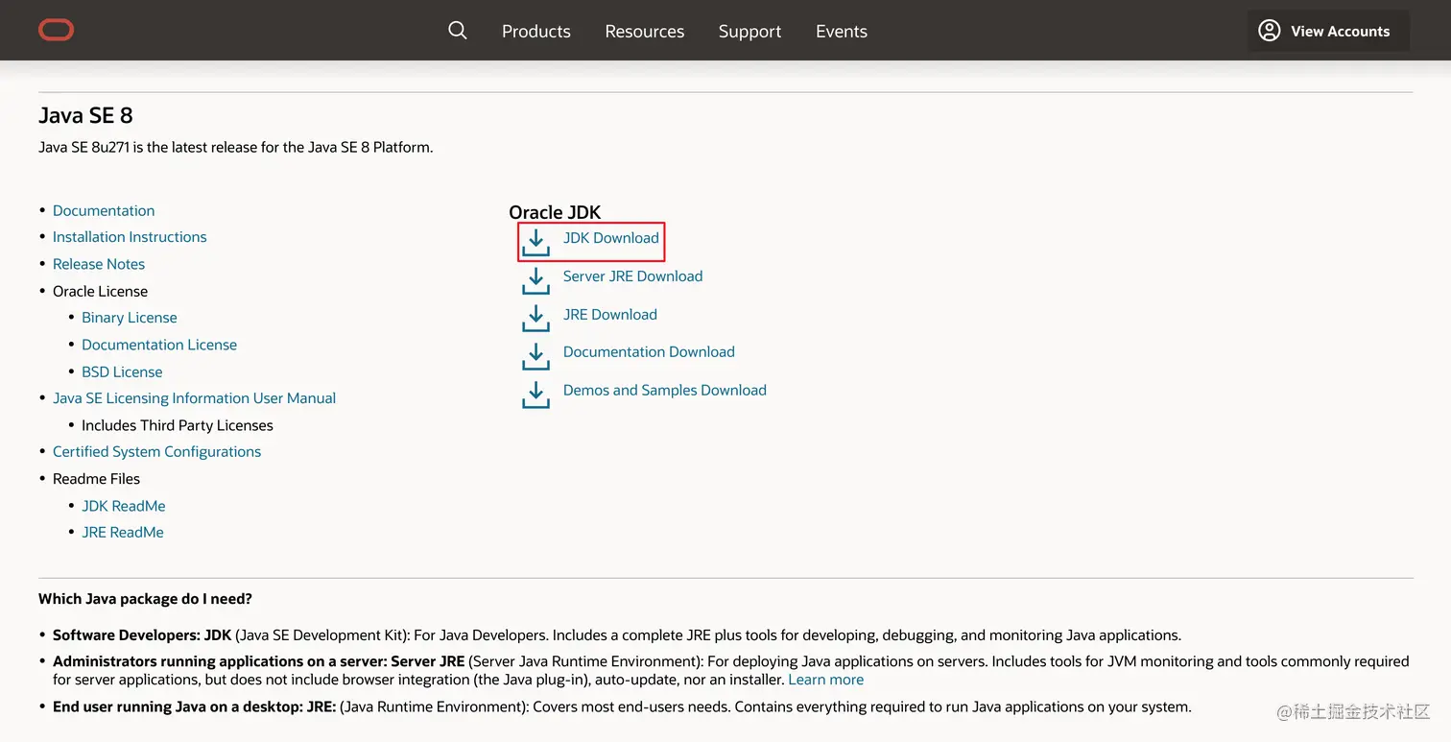Viewport: 1451px width, 742px height.
Task: Open the Resources menu
Action: (x=645, y=31)
